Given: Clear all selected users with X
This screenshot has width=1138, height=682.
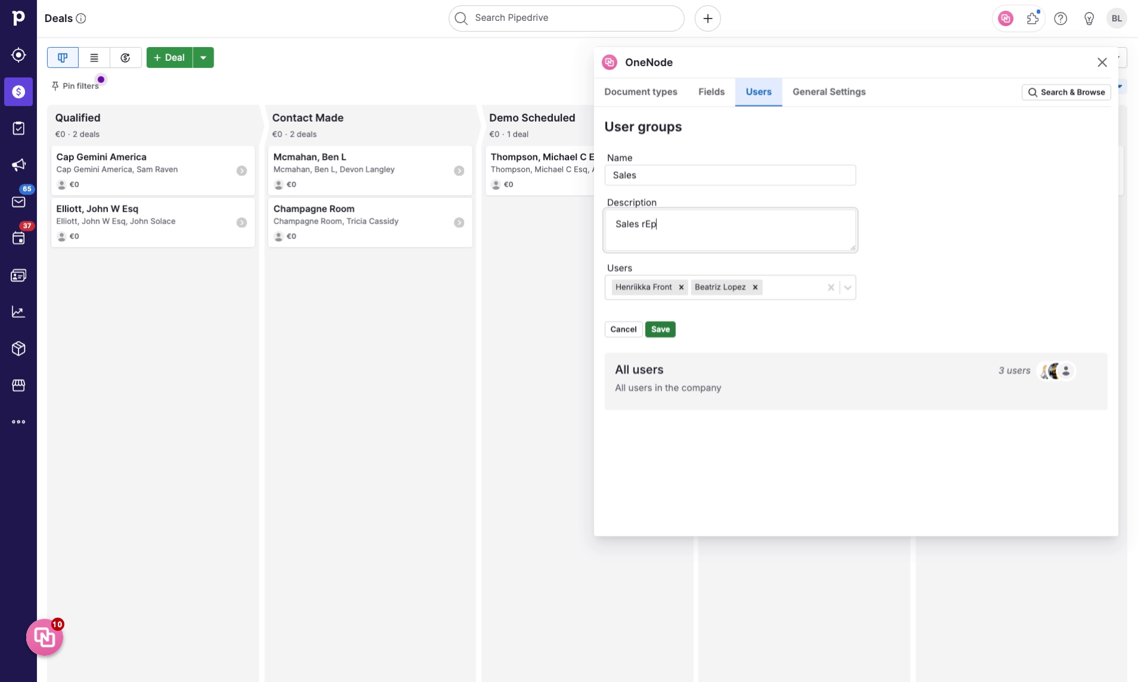Looking at the screenshot, I should coord(831,287).
